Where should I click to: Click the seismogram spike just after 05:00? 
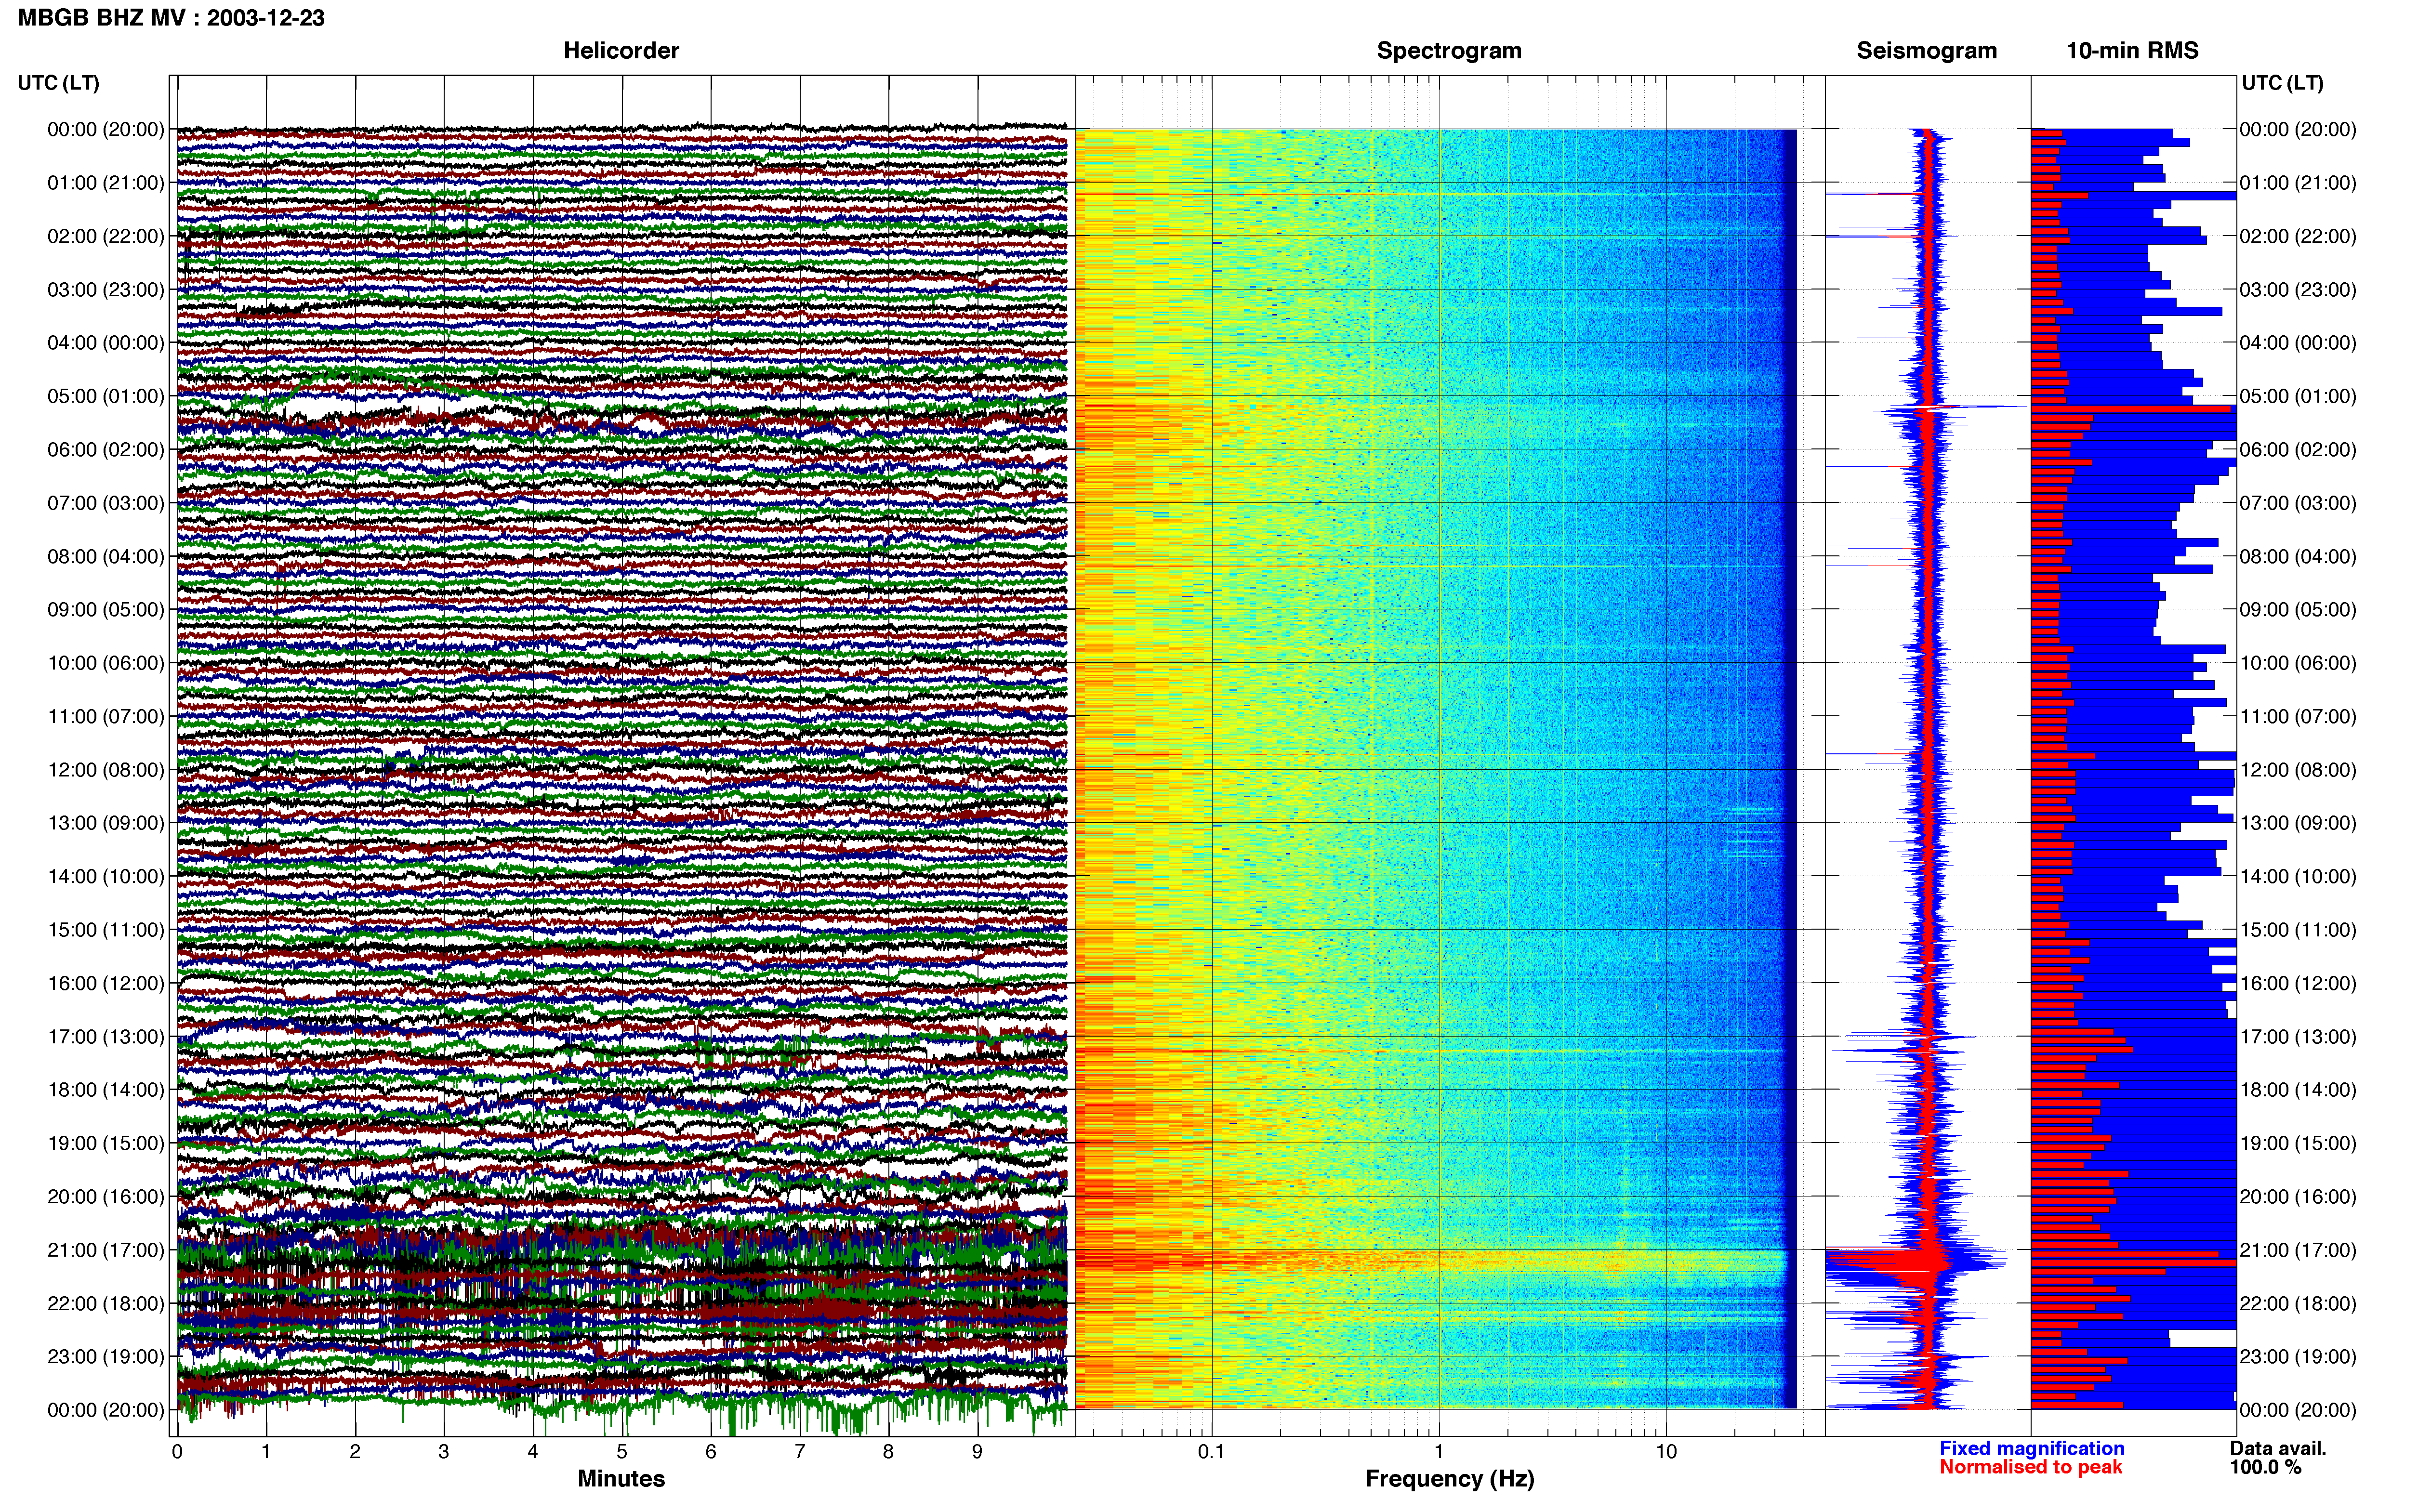tap(1950, 407)
